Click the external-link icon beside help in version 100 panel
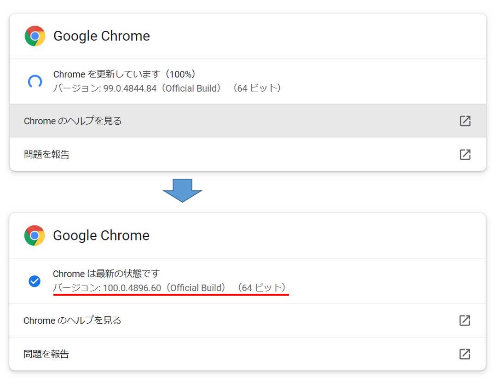This screenshot has width=497, height=385. [x=465, y=321]
